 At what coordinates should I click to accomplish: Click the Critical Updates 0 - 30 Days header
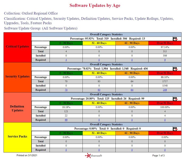click(66, 43)
